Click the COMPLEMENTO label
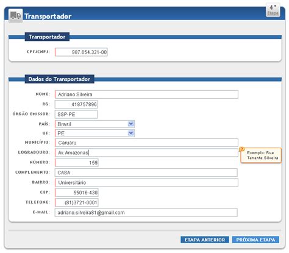 (x=32, y=172)
